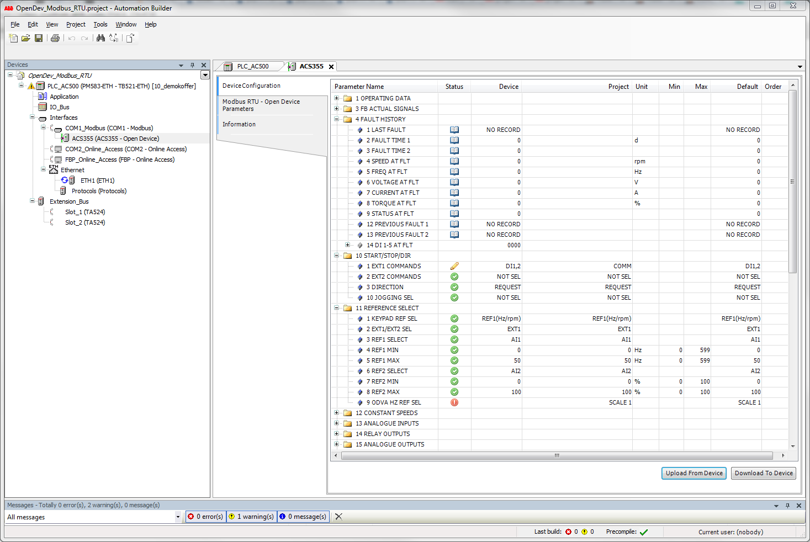This screenshot has width=810, height=542.
Task: Click the Precompile green check indicator
Action: tap(644, 532)
